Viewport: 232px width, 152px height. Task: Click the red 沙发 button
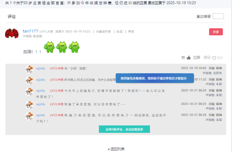pos(216,32)
